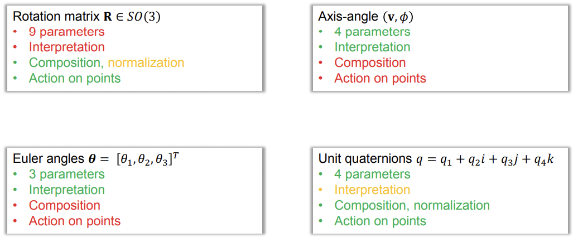
Task: Click the orange 'Interpretation' in Unit quaternions box
Action: tap(372, 190)
